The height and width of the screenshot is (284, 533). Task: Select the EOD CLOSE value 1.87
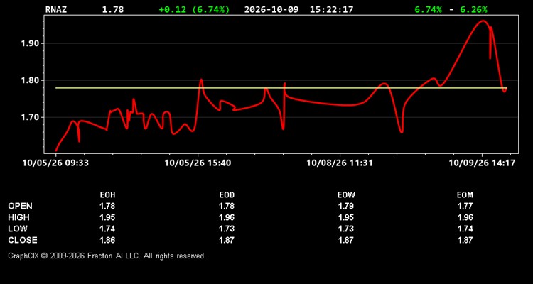tap(227, 240)
